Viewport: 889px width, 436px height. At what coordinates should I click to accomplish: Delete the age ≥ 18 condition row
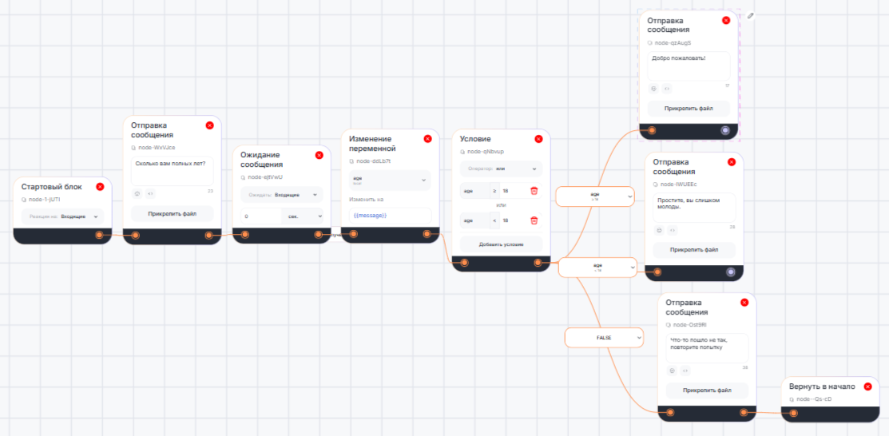click(x=534, y=191)
